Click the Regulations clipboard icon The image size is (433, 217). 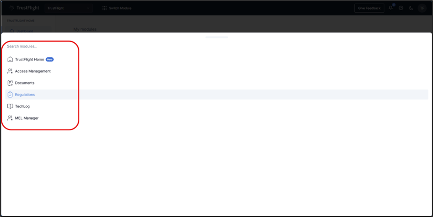pyautogui.click(x=10, y=95)
